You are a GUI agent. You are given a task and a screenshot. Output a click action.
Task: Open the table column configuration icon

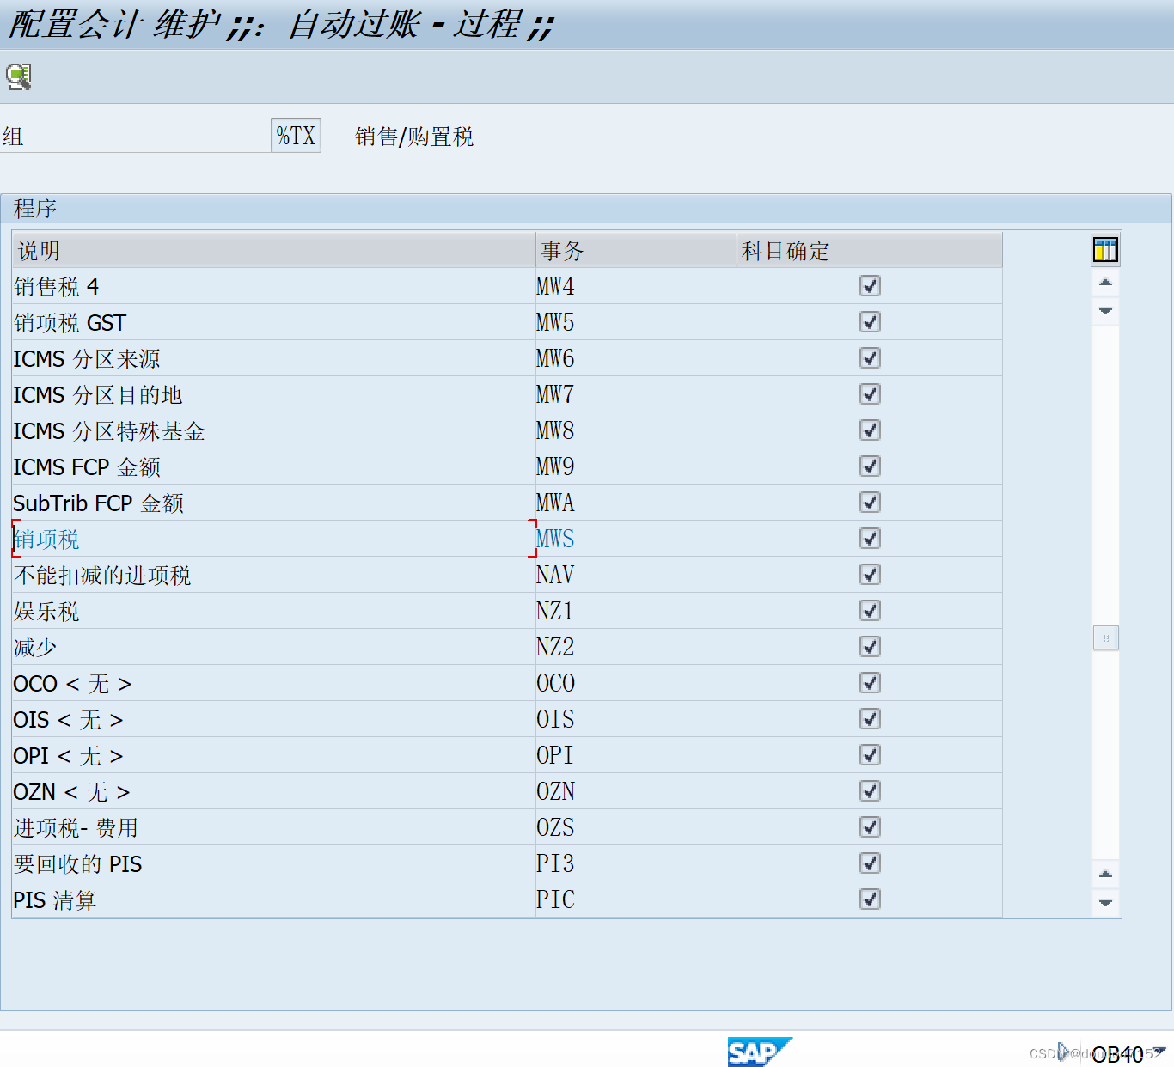1105,249
